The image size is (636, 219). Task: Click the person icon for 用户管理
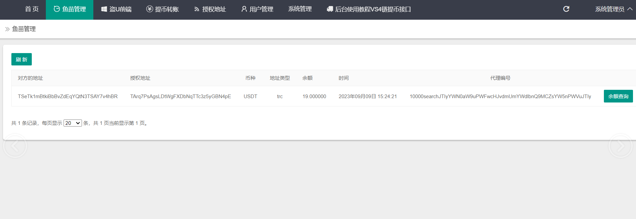[244, 9]
